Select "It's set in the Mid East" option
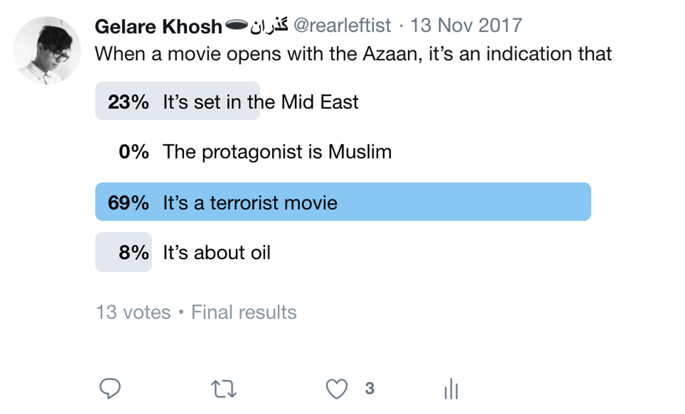Viewport: 685px width, 414px height. tap(260, 101)
